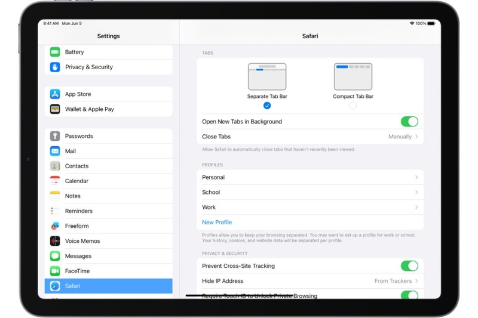Tap the Notes icon
Image resolution: width=478 pixels, height=318 pixels.
(x=55, y=196)
